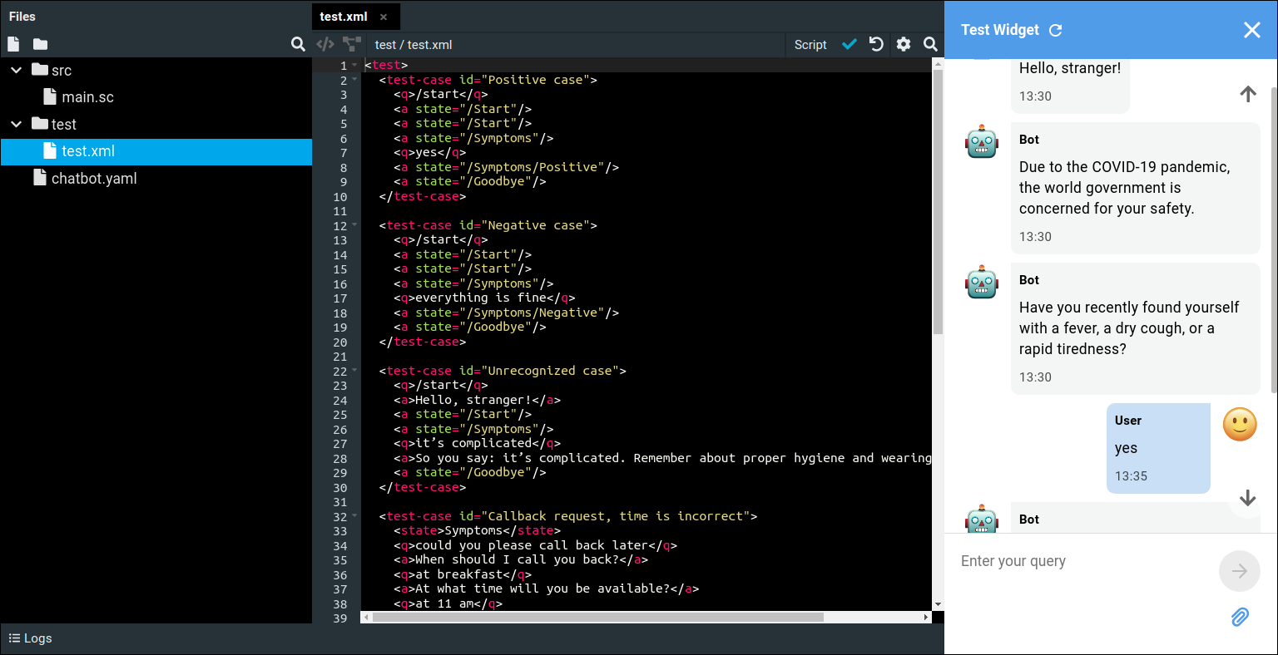Open editor settings gear icon

click(904, 44)
